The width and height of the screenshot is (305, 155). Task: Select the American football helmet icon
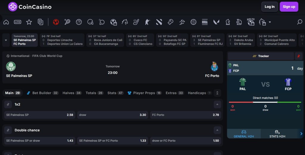point(90,22)
